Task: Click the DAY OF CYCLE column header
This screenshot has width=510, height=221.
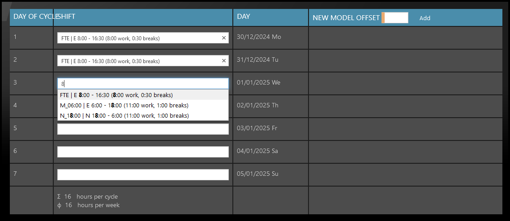Action: pos(32,17)
